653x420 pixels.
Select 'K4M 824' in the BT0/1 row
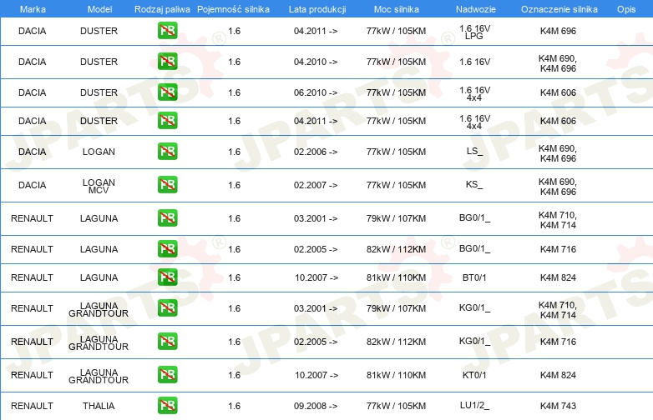pyautogui.click(x=558, y=277)
